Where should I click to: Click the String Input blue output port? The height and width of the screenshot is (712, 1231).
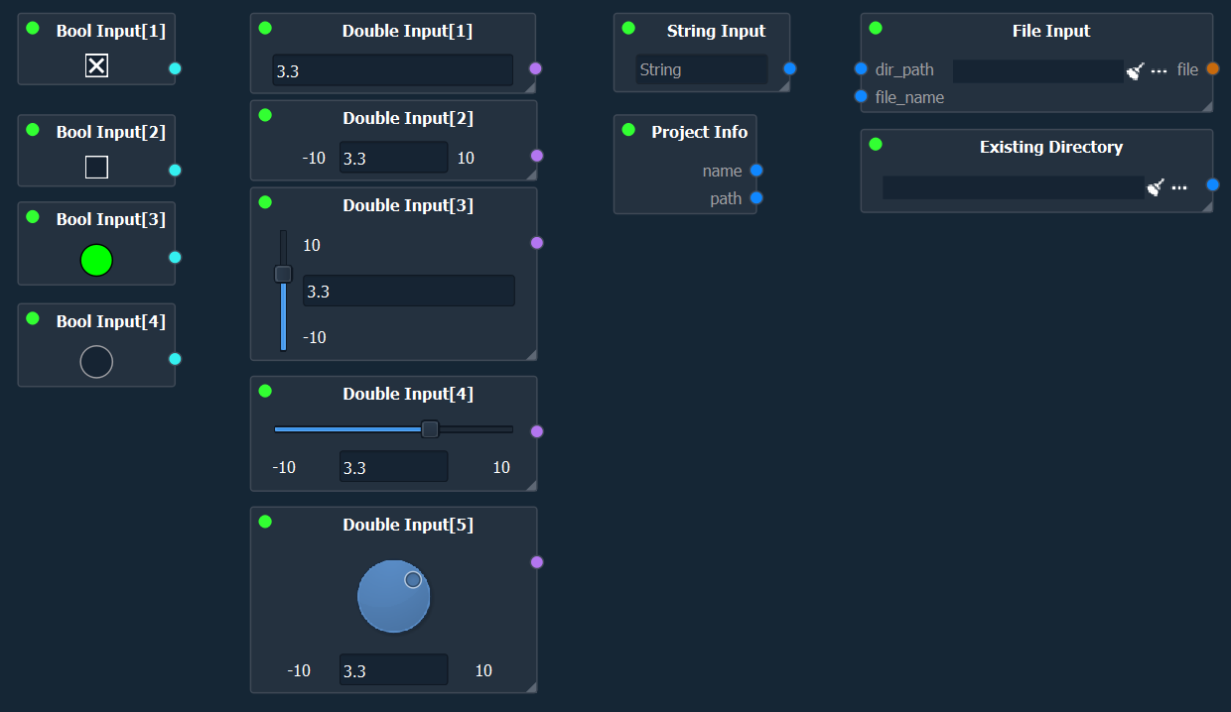[789, 68]
